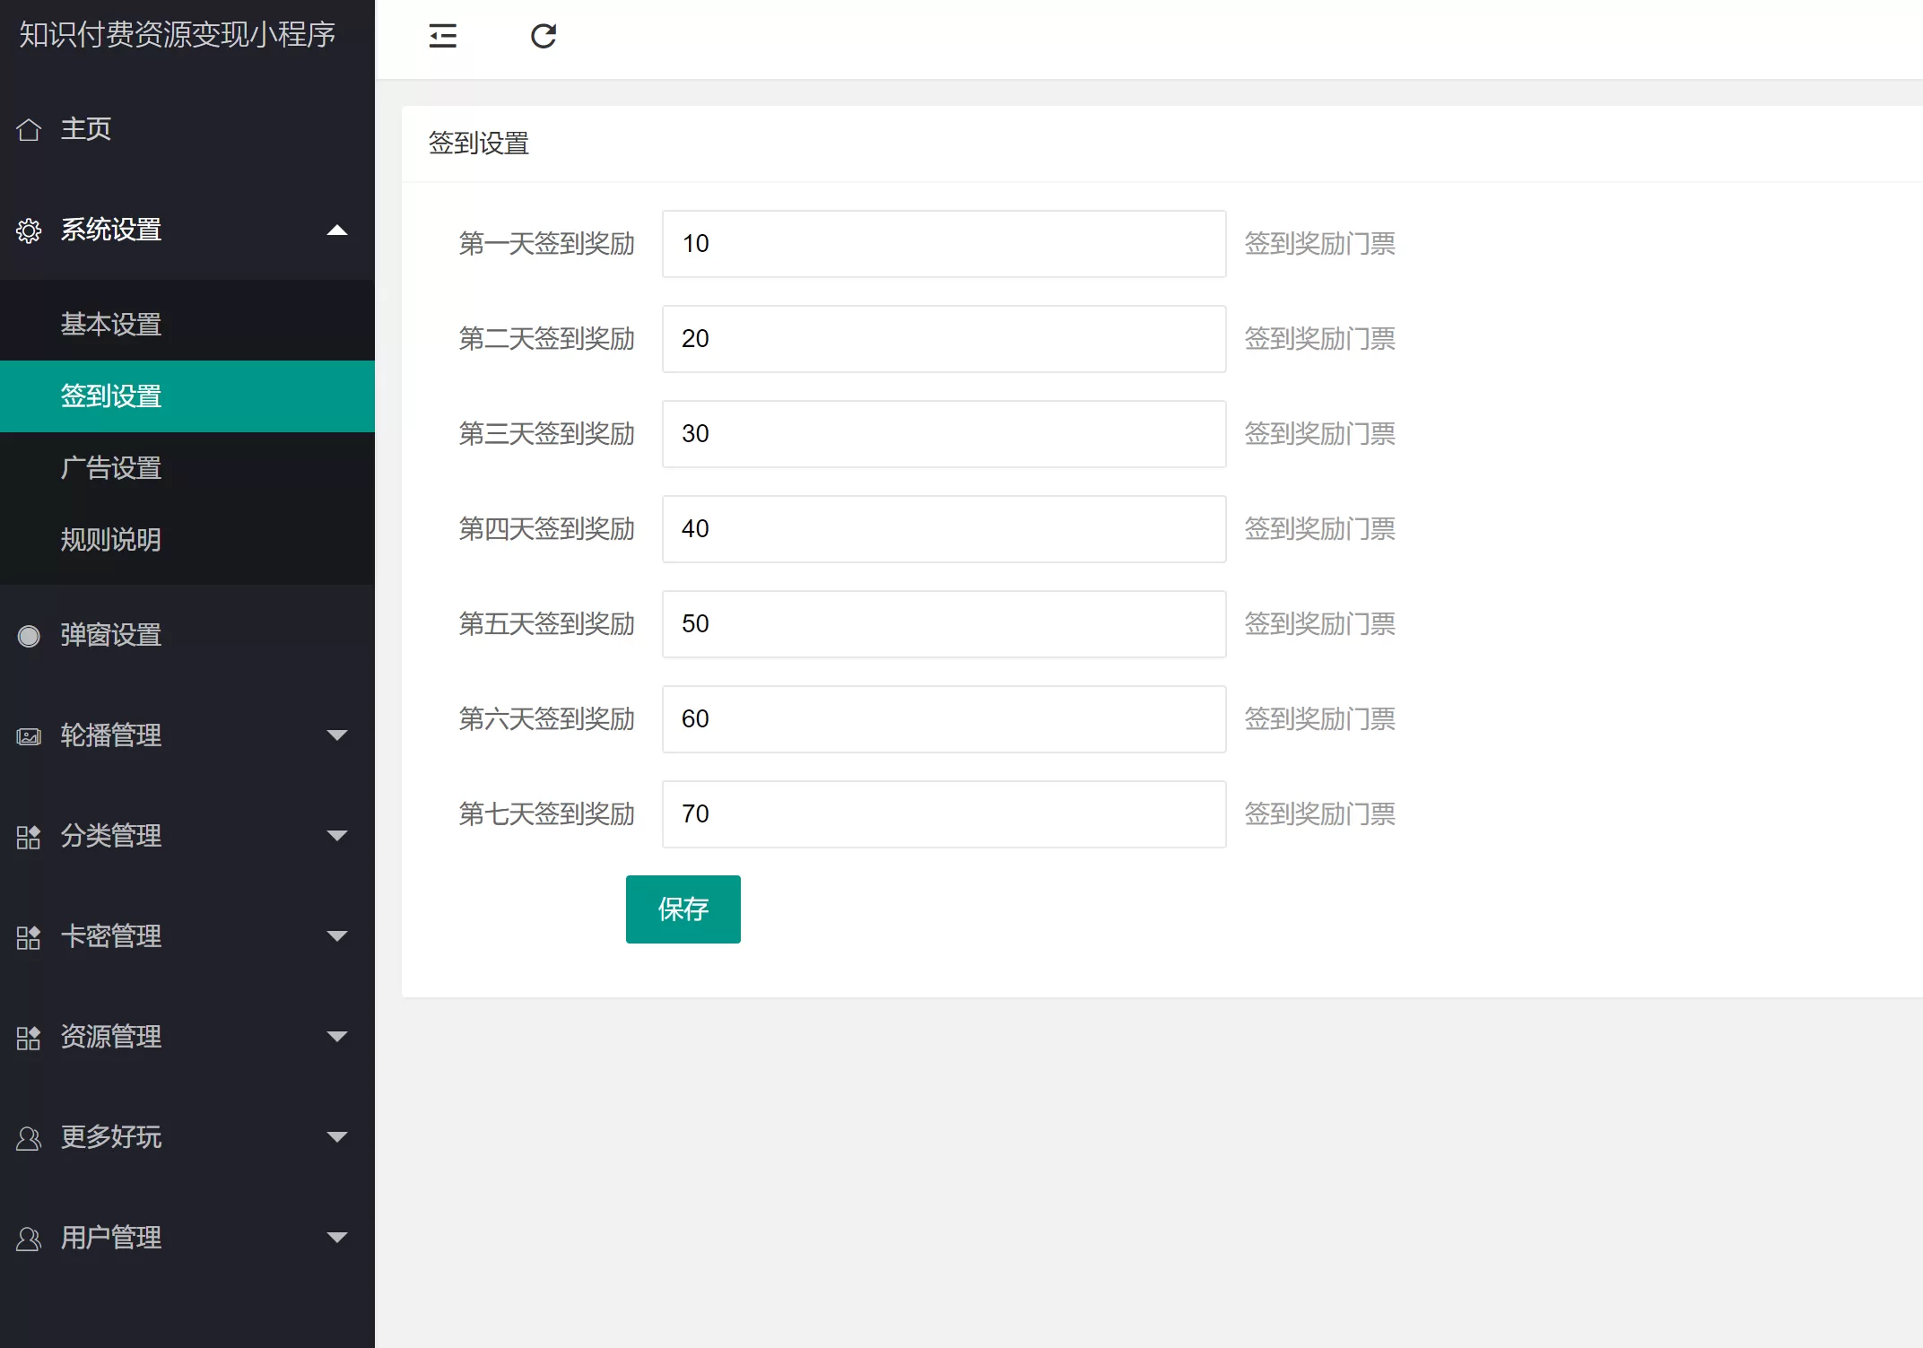Click into the 第四天签到奖励 input
This screenshot has height=1348, width=1923.
(944, 529)
